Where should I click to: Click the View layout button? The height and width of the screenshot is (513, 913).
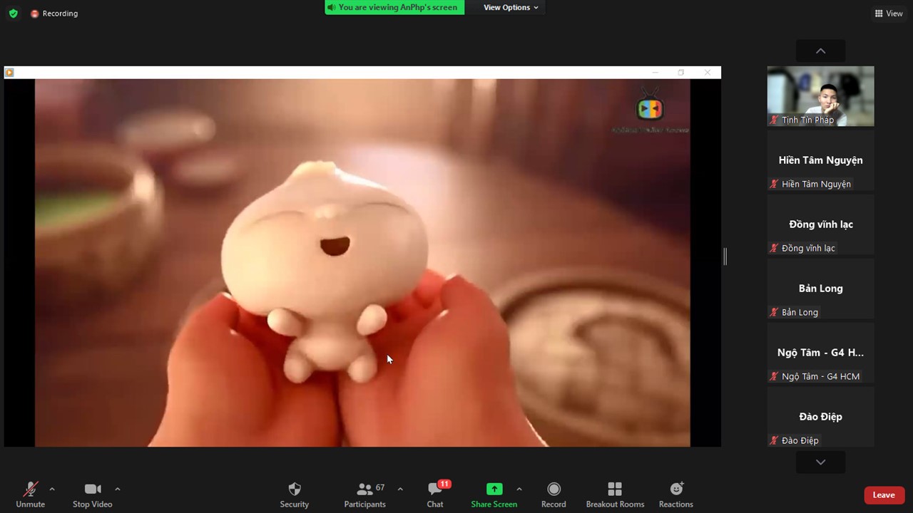[889, 14]
